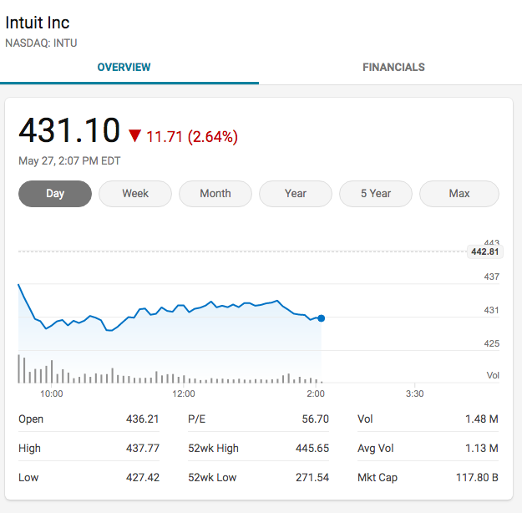Click the P/E row label
This screenshot has width=522, height=513.
click(x=197, y=419)
